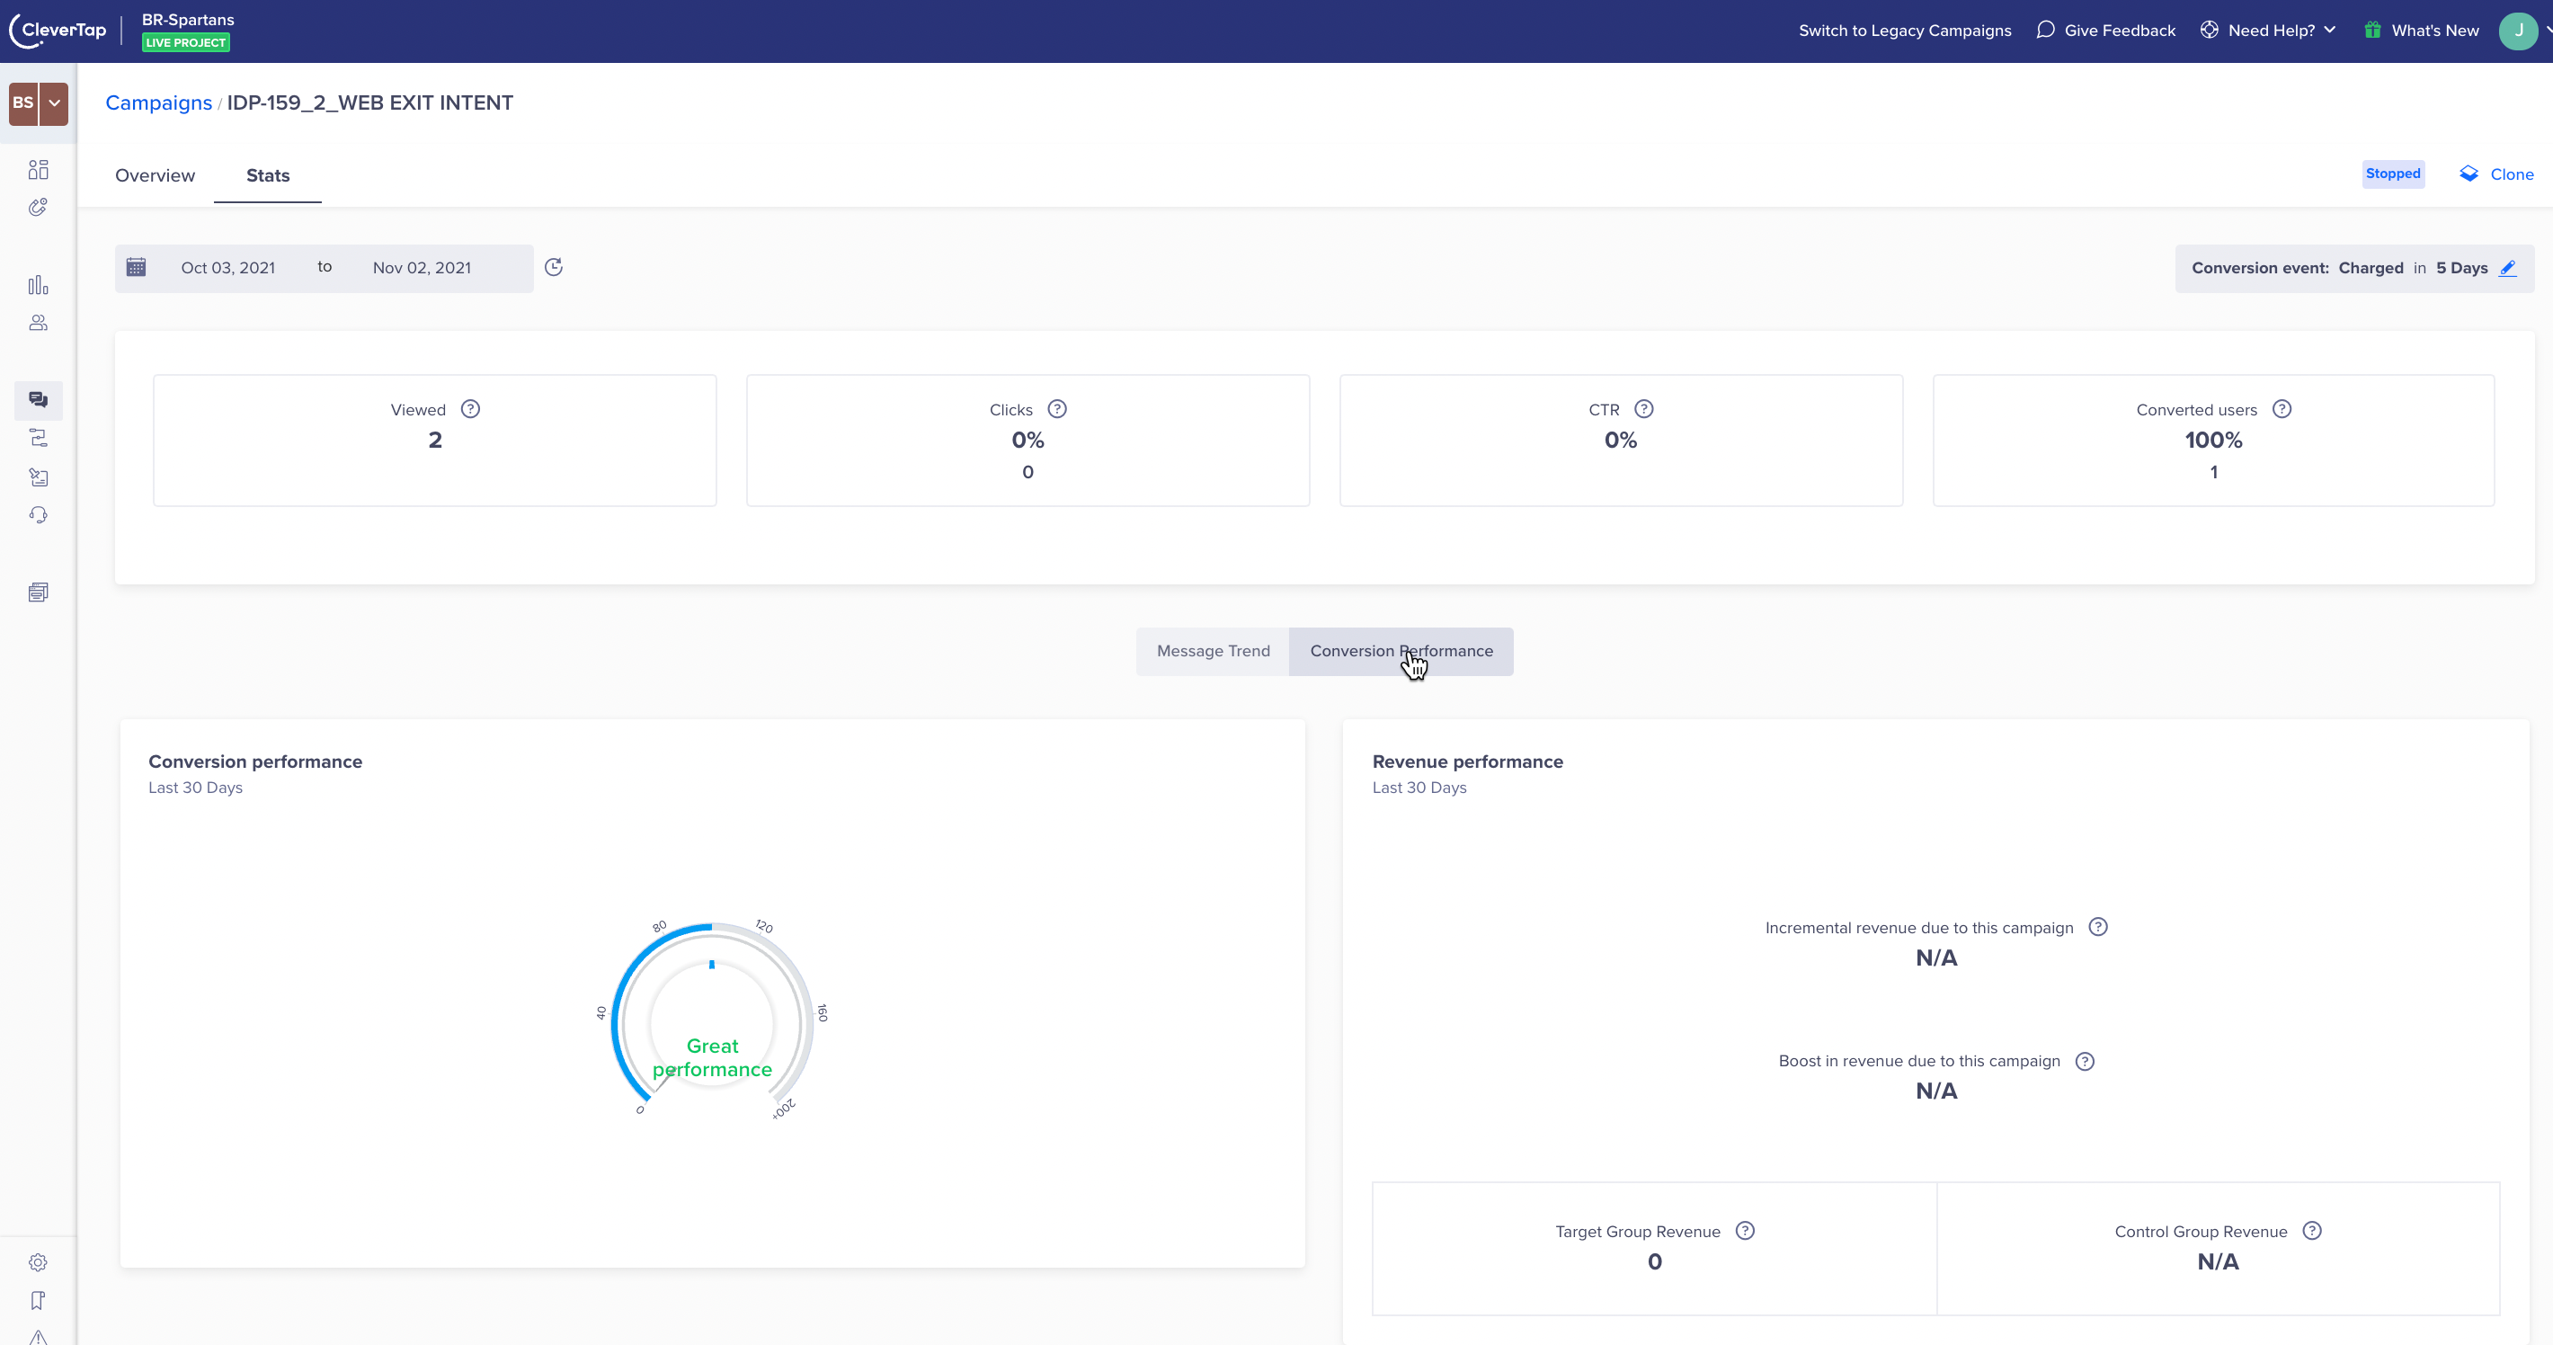Click the analytics bar chart sidebar icon

[x=38, y=286]
